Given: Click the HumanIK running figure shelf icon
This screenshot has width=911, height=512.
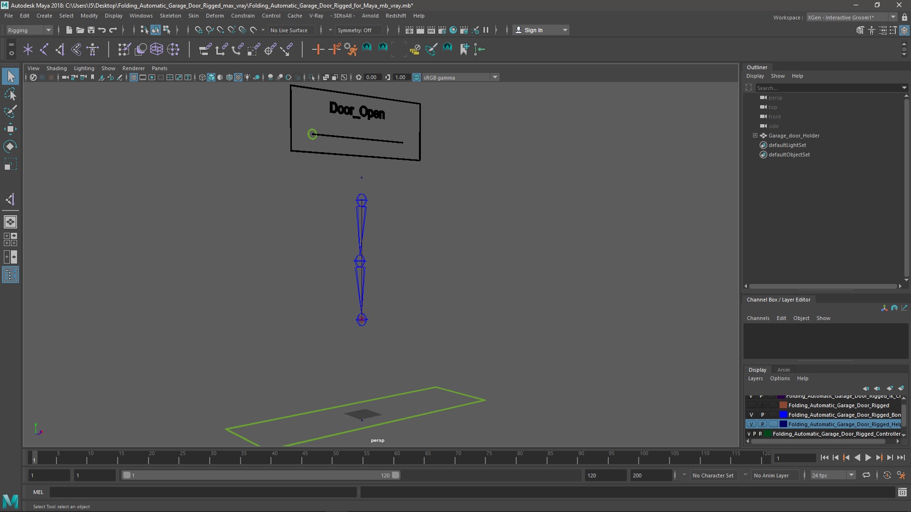Looking at the screenshot, I should [x=351, y=49].
